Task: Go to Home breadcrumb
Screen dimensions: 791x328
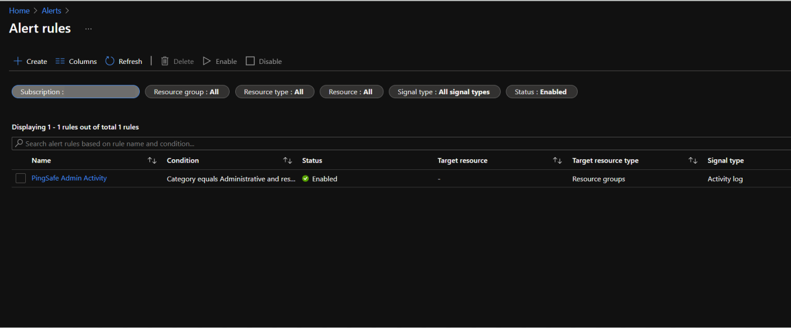Action: point(19,11)
